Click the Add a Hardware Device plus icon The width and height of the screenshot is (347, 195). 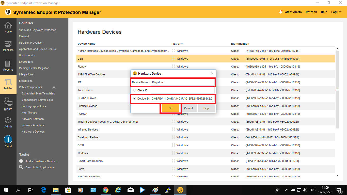click(21, 161)
